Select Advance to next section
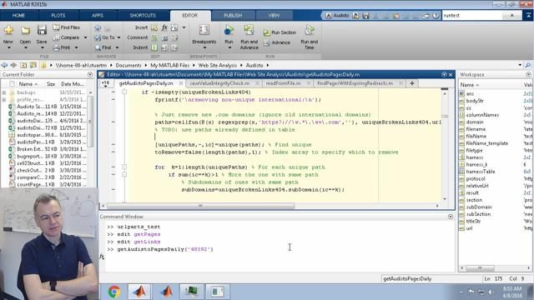Screen dimensions: 534x300 pyautogui.click(x=277, y=42)
